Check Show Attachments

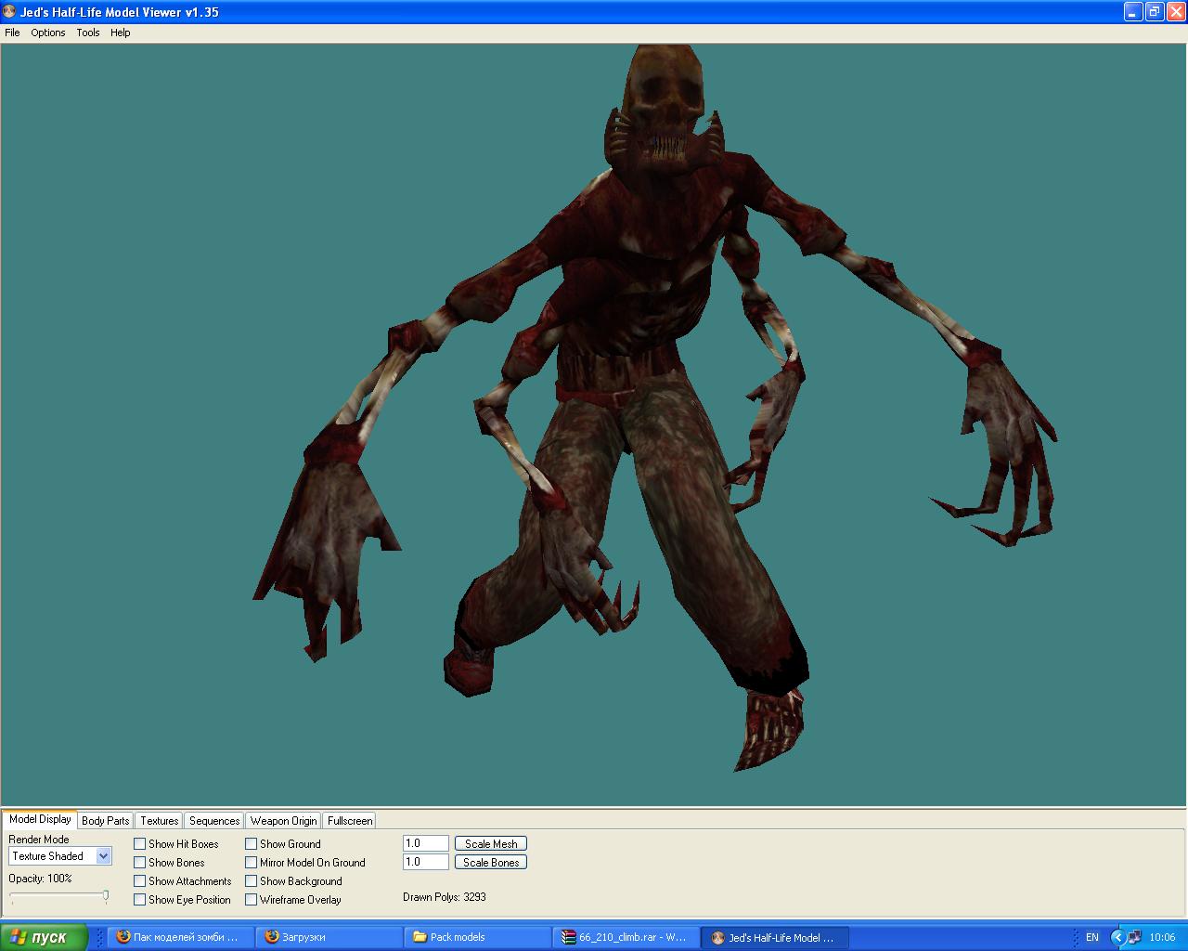coord(140,881)
